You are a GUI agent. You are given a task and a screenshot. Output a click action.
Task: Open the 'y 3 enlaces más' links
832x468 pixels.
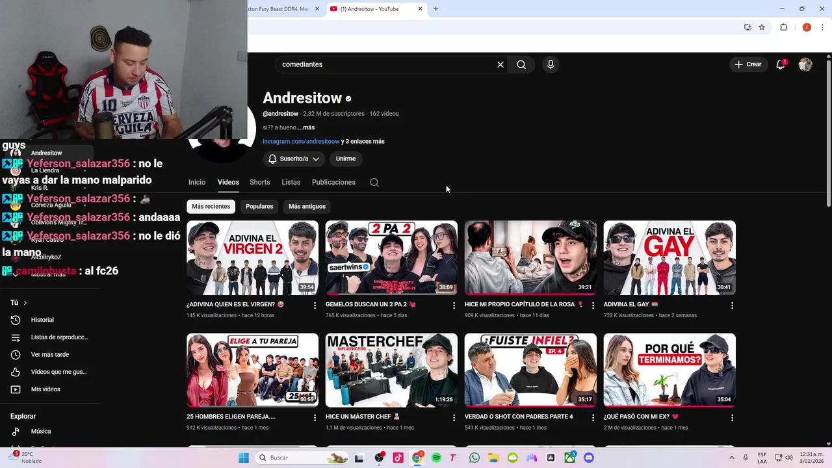click(x=363, y=141)
